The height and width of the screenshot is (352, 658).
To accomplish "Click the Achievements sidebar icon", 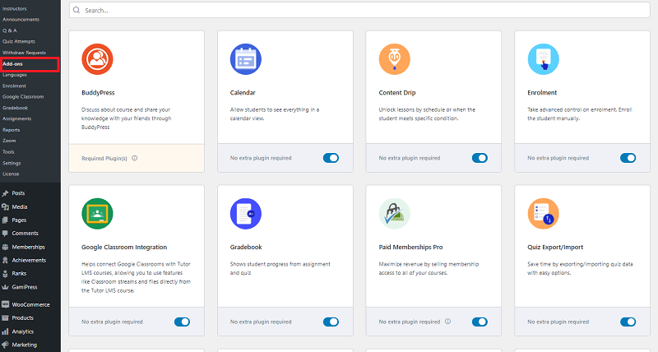I will [x=5, y=260].
